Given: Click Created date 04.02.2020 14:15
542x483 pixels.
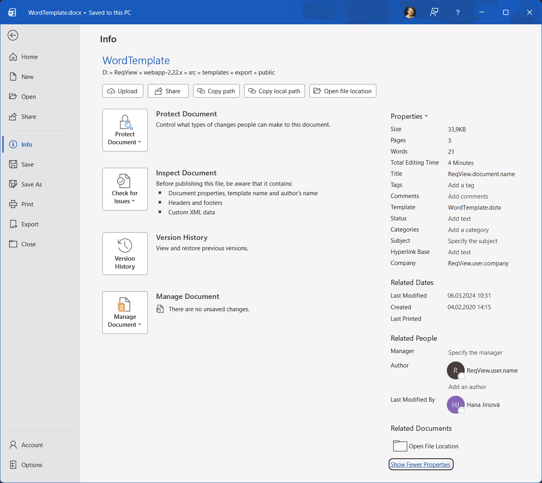Looking at the screenshot, I should click(x=469, y=307).
